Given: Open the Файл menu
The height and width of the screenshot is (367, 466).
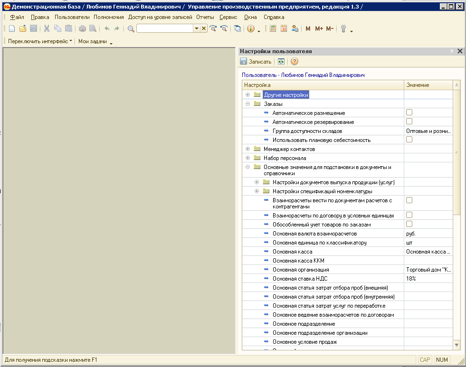Looking at the screenshot, I should click(x=17, y=17).
